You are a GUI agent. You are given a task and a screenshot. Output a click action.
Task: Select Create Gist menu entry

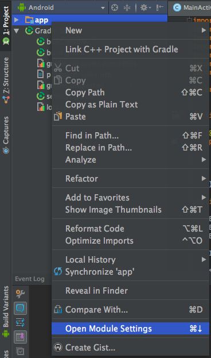[130, 348]
